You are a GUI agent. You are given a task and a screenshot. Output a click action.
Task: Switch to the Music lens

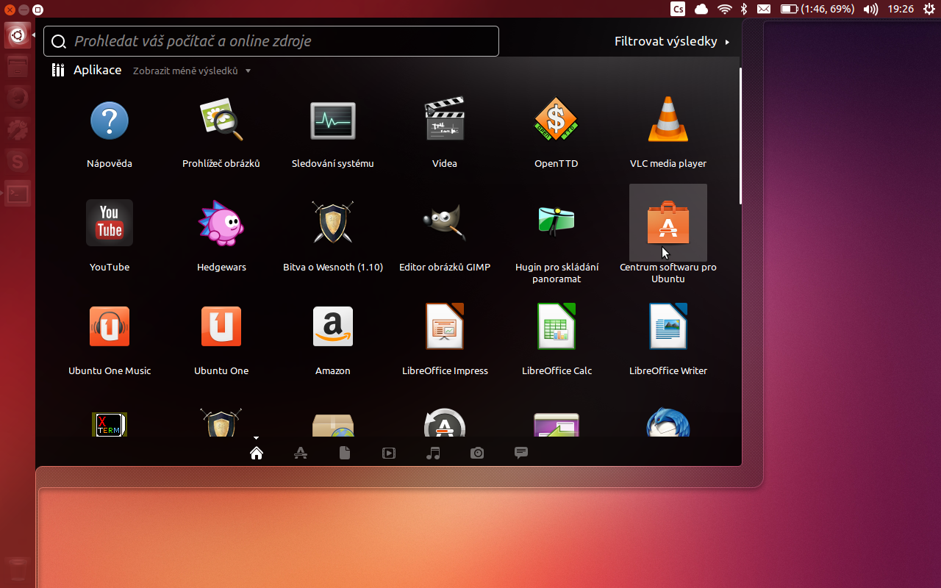point(433,453)
